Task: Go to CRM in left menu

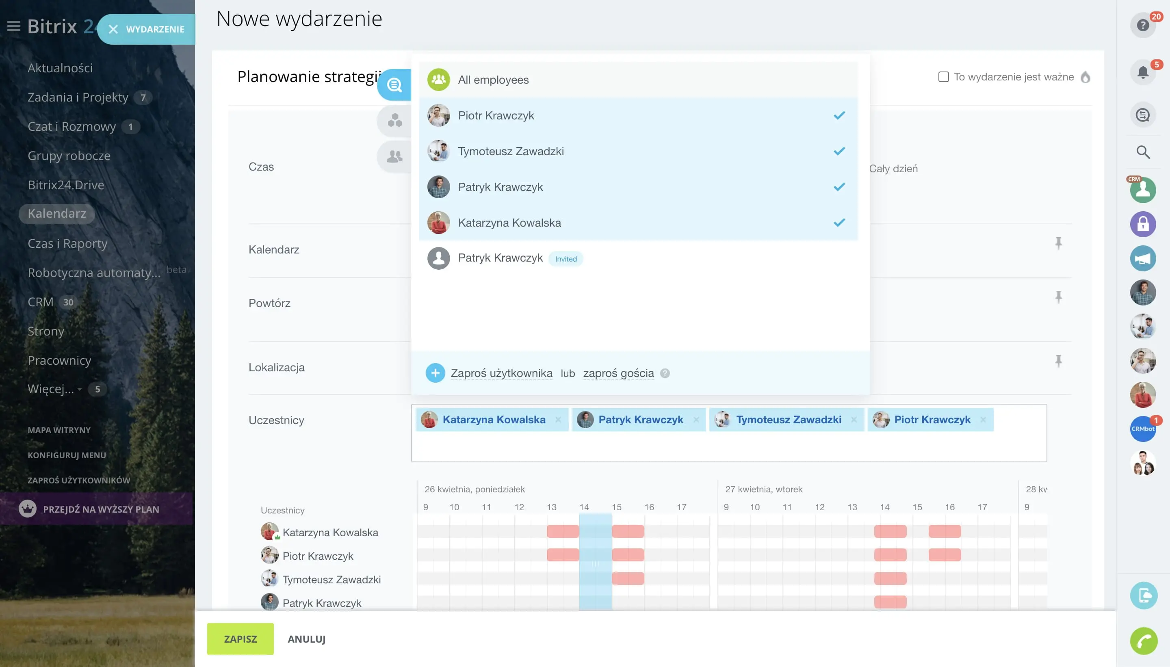Action: (40, 302)
